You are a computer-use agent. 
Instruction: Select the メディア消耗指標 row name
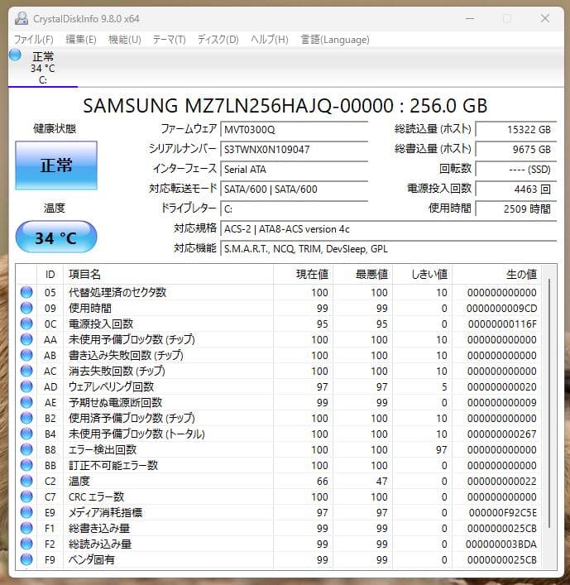tap(105, 512)
